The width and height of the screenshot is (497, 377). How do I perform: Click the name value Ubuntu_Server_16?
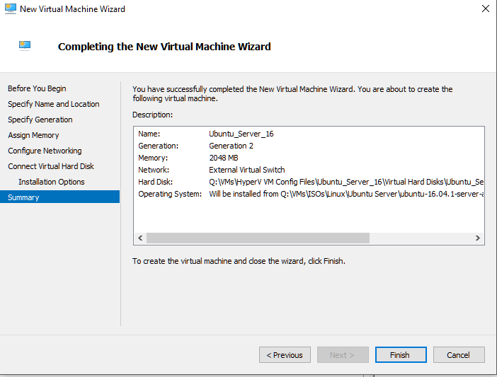(x=241, y=134)
